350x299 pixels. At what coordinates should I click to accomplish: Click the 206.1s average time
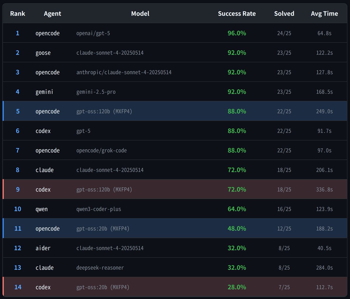click(x=324, y=170)
